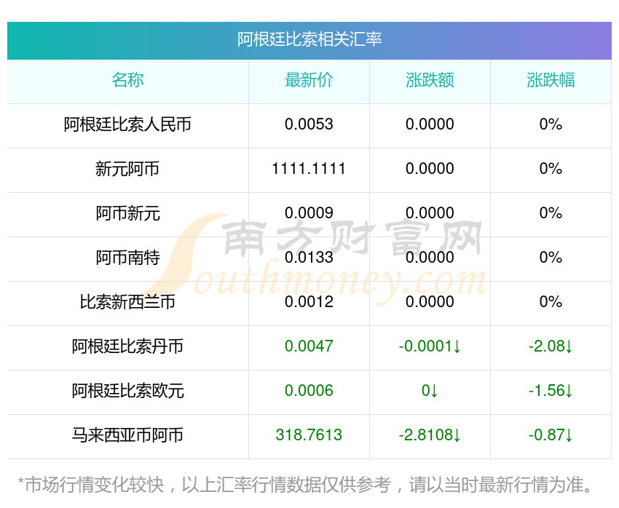Click the change value -2.8108↓
Image resolution: width=619 pixels, height=508 pixels.
pyautogui.click(x=430, y=435)
